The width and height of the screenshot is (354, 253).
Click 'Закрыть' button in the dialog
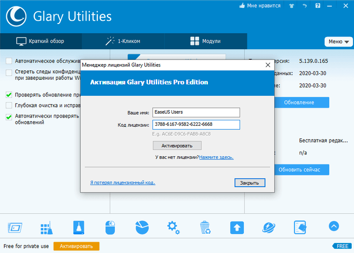pos(250,183)
